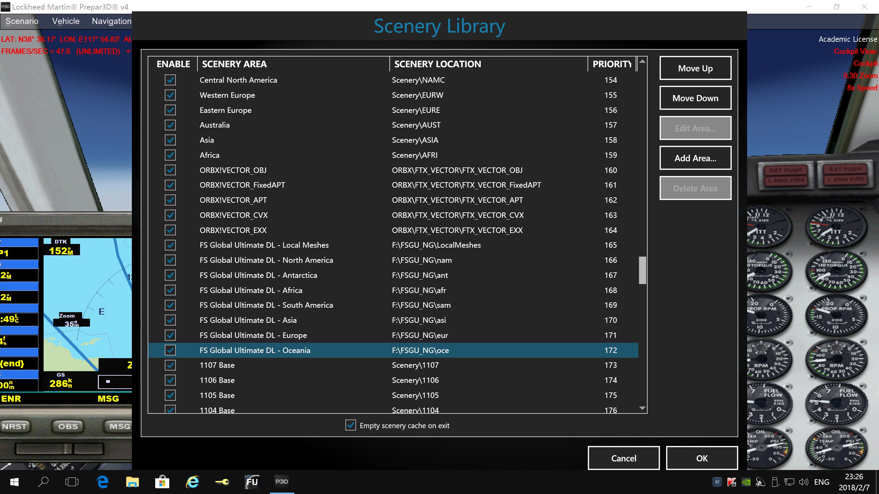Screen dimensions: 879x494
Task: Click the scenery list scrollbar thumb
Action: [642, 270]
